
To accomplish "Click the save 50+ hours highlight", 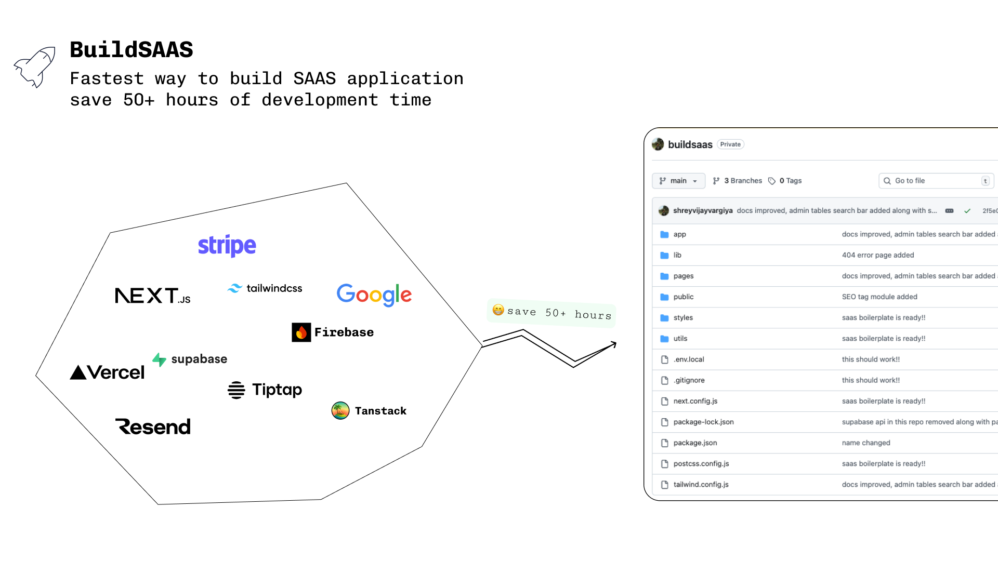I will (x=551, y=314).
